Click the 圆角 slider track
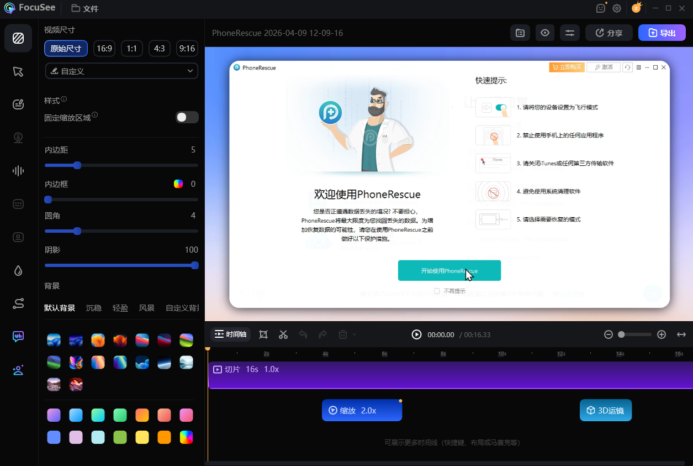The height and width of the screenshot is (466, 693). (121, 231)
